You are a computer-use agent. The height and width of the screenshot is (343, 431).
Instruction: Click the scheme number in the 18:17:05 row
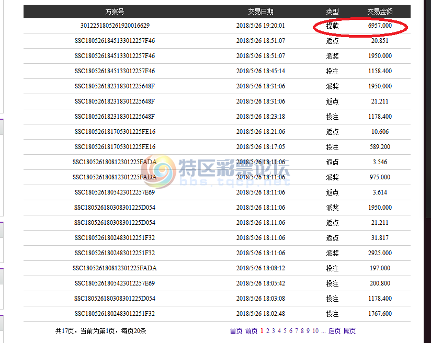point(115,147)
